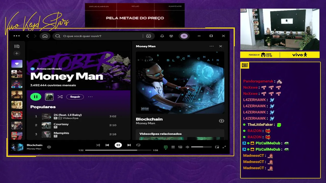Add current song via bottom bar plus icon

click(49, 147)
